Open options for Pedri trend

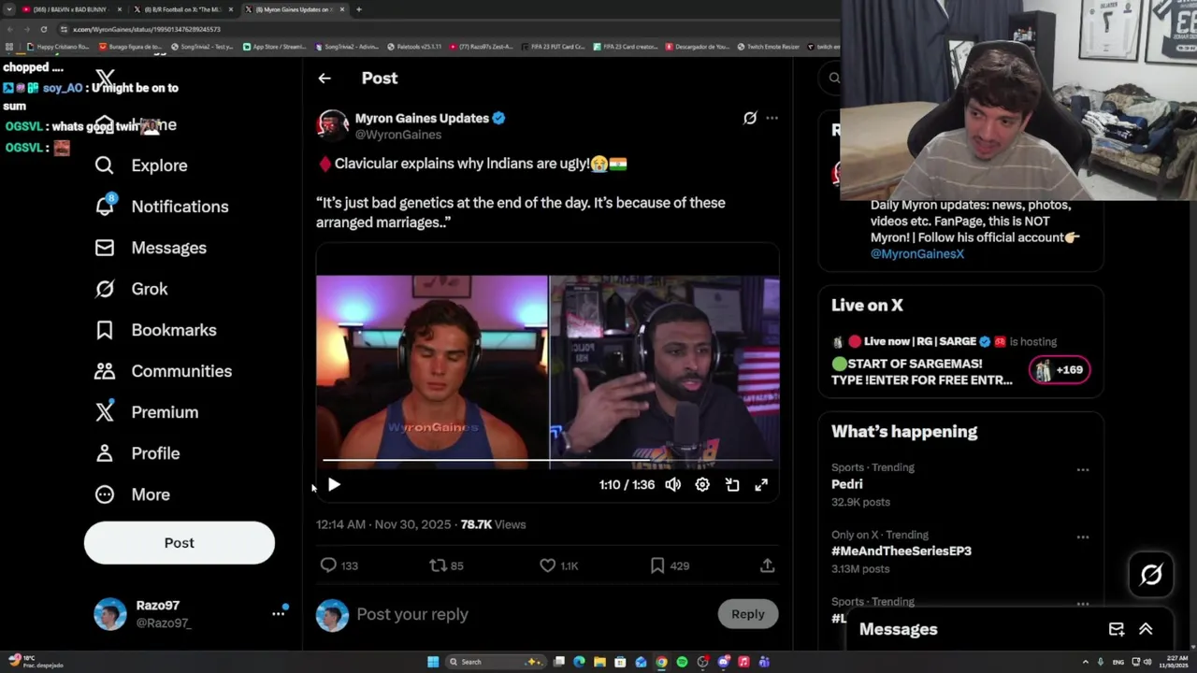[1083, 470]
